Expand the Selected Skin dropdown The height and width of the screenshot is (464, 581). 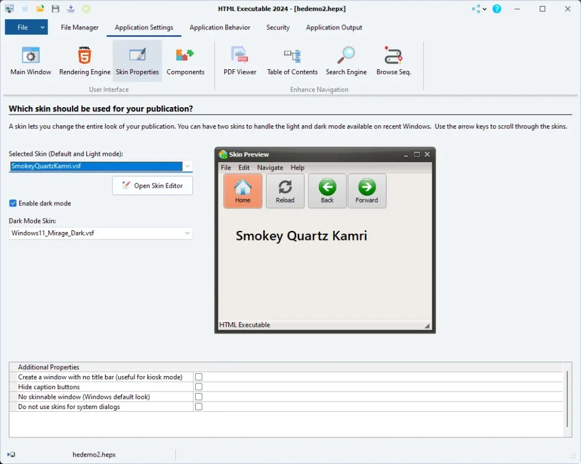(187, 166)
